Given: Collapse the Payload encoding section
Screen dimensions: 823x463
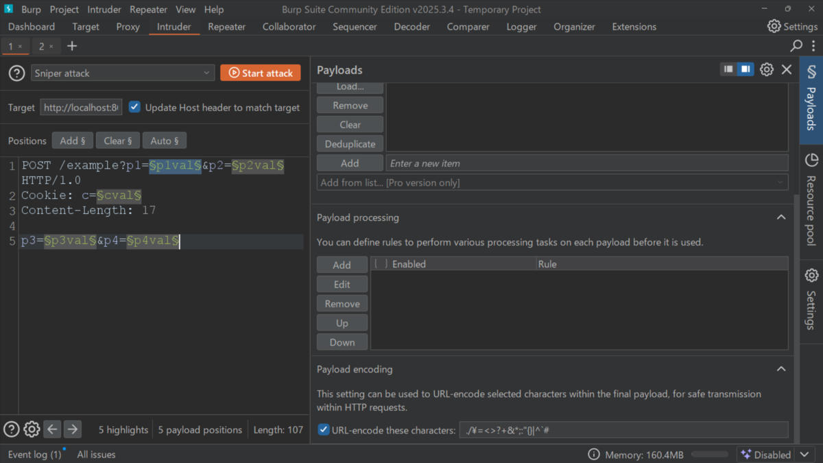Looking at the screenshot, I should [x=780, y=369].
